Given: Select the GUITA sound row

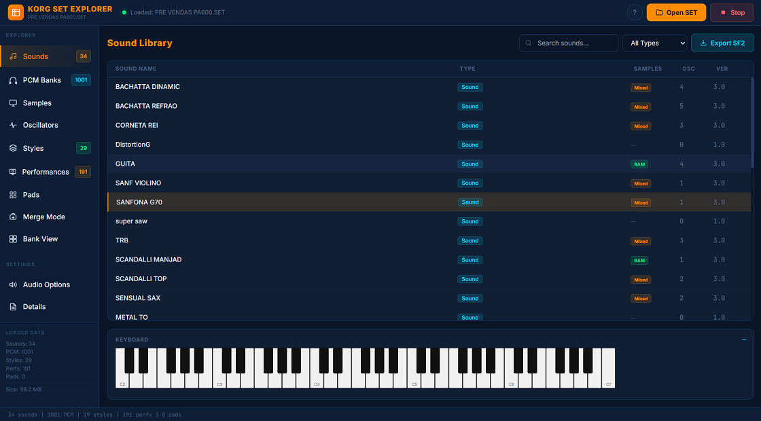Looking at the screenshot, I should tap(429, 164).
